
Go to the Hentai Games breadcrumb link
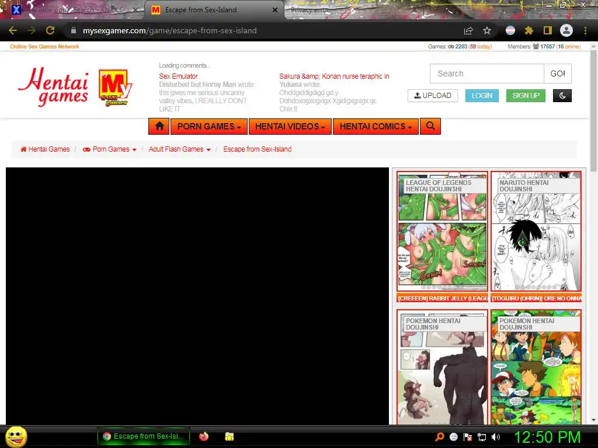coord(45,149)
